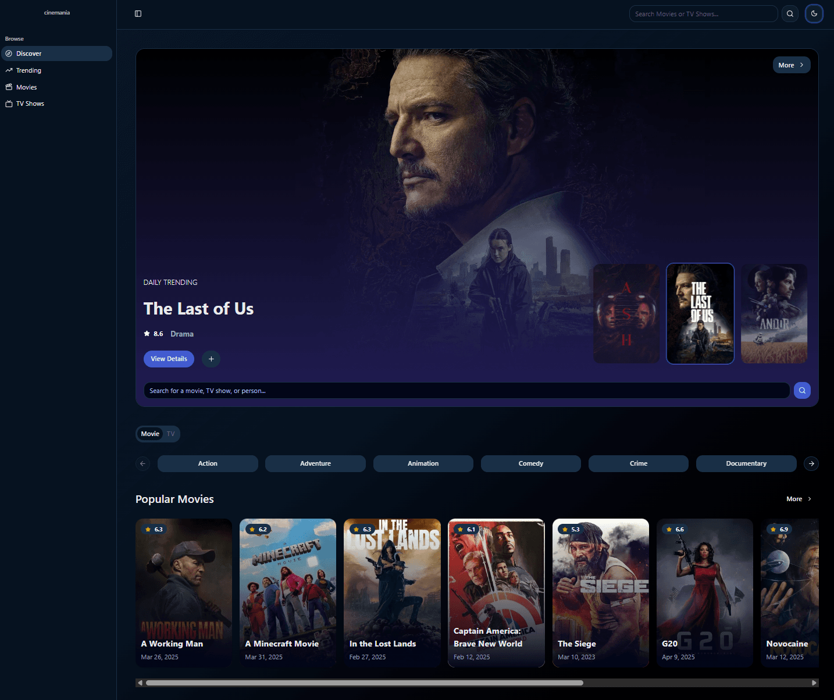
Task: Click the 6.9 rating badge on Novocaine
Action: click(x=779, y=529)
